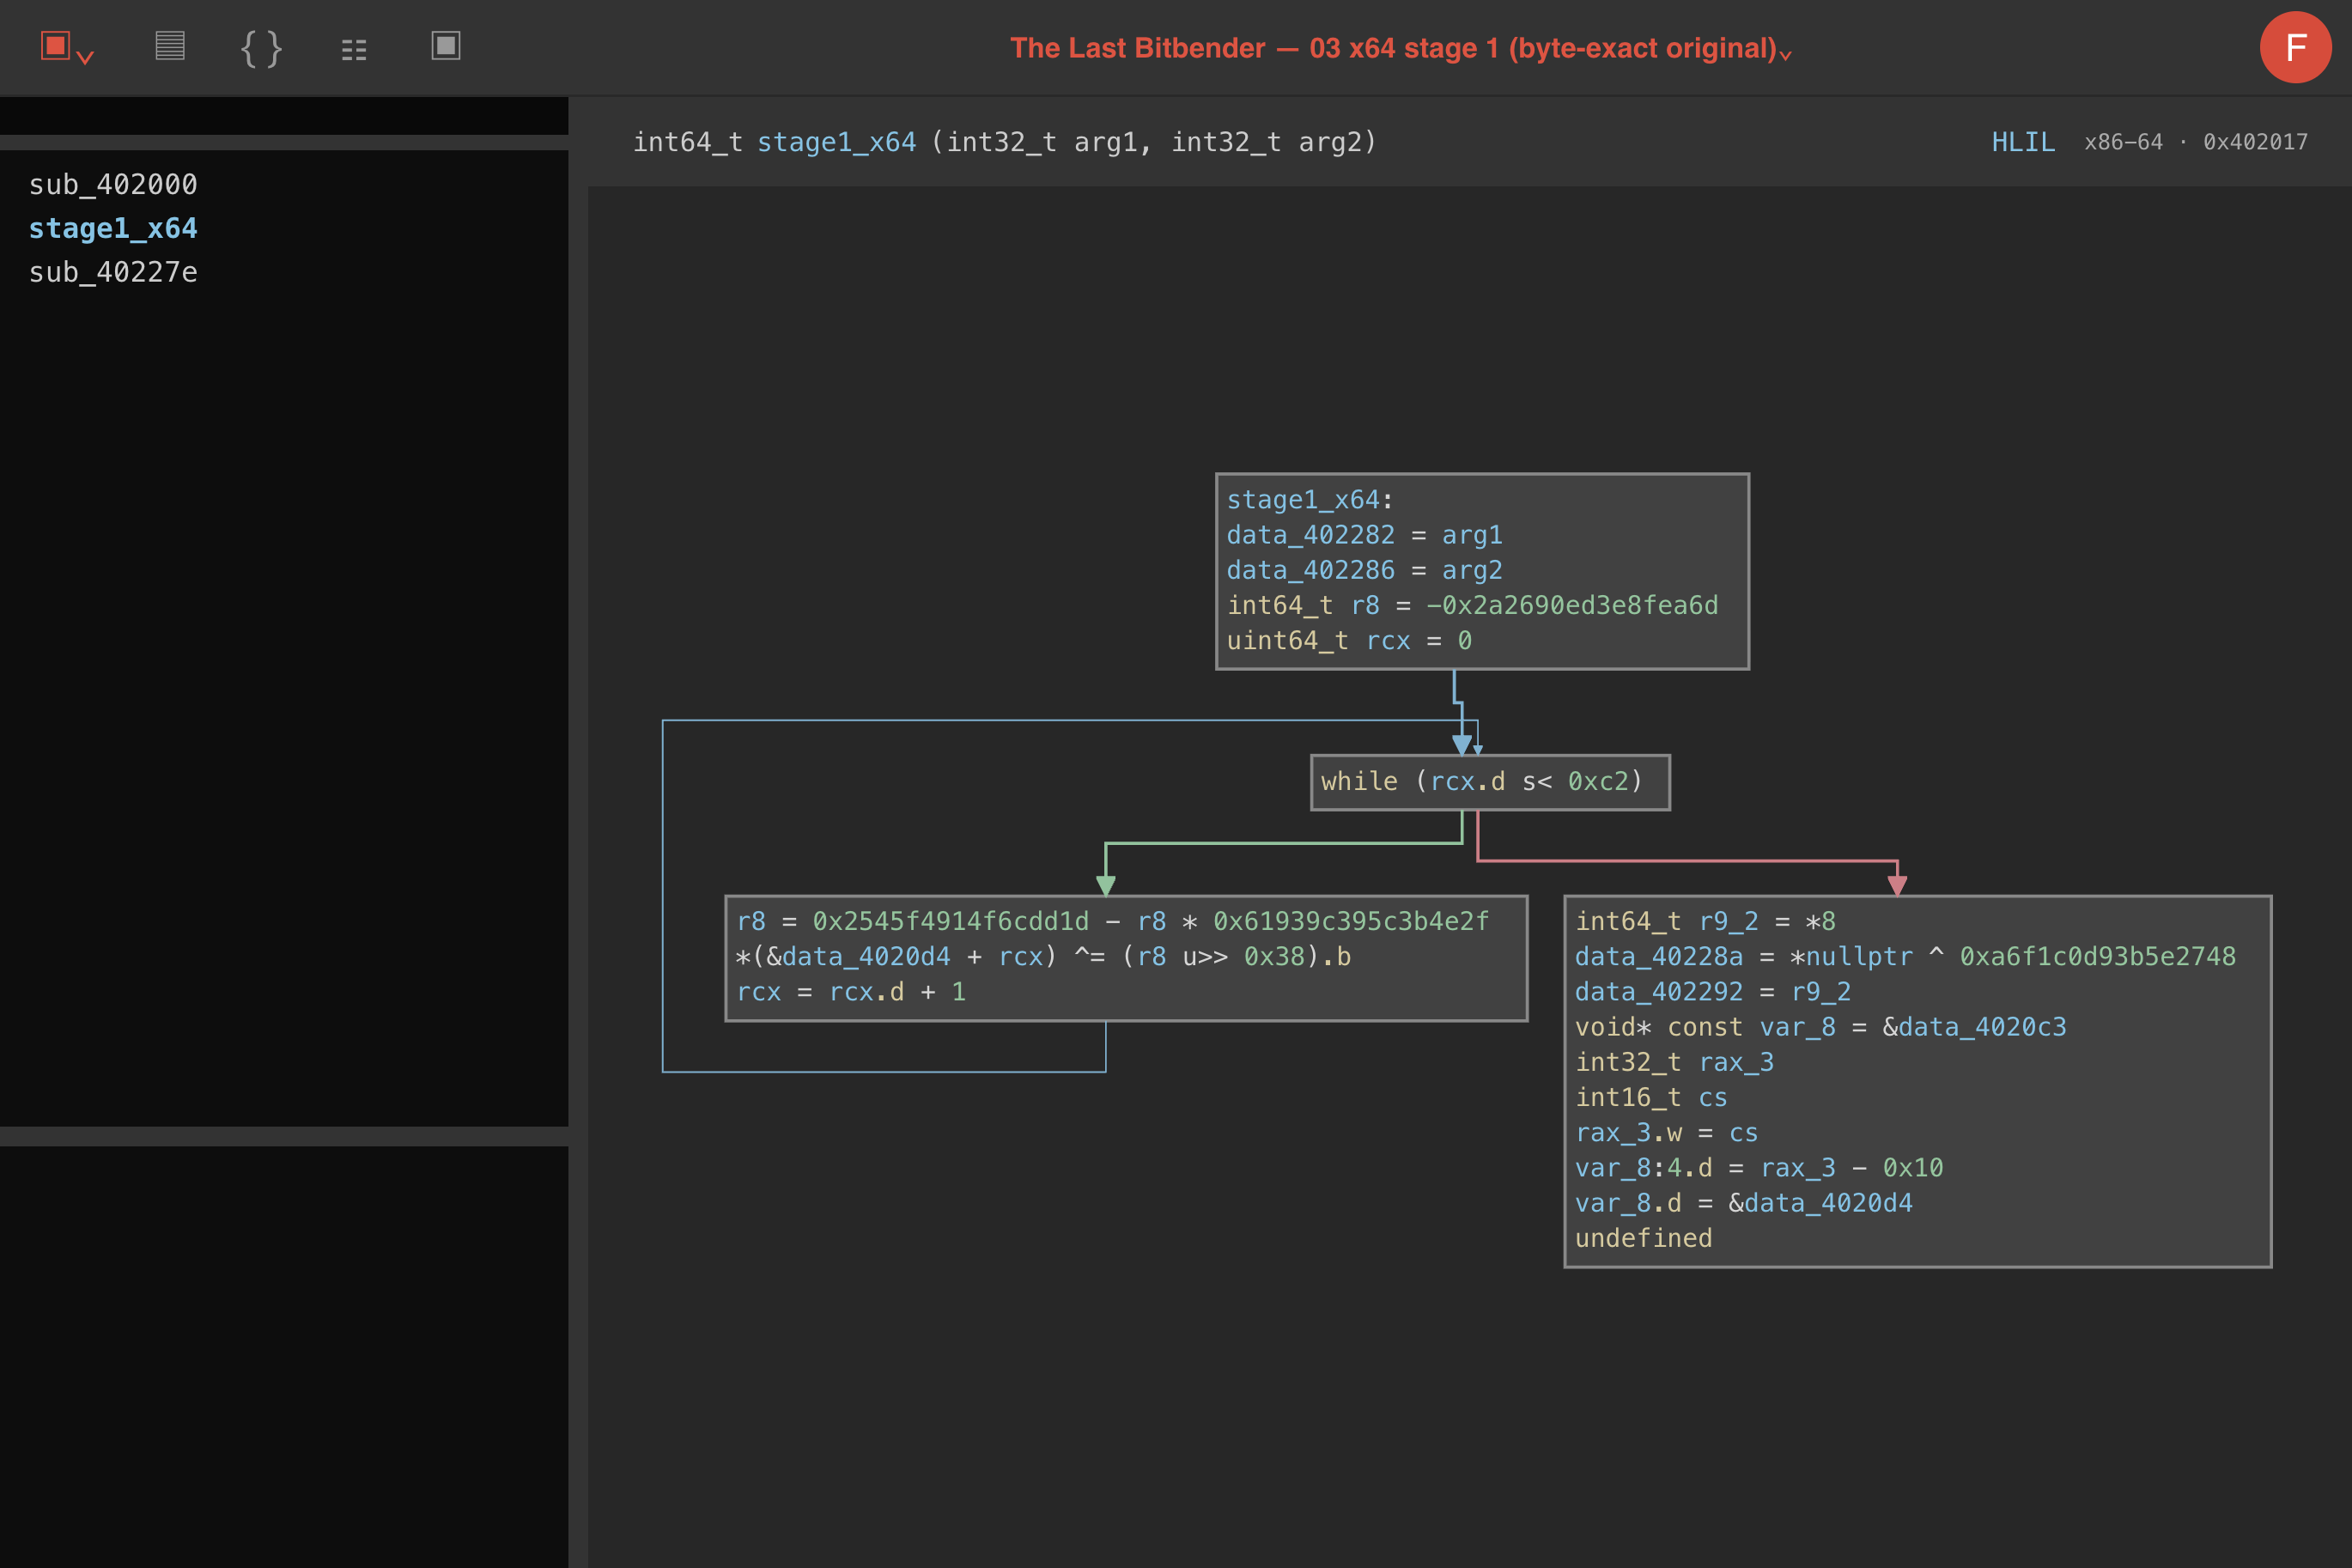Click data_4020d4 in var_8.d assignment
Screen dimensions: 2352x1568
tap(1828, 1202)
